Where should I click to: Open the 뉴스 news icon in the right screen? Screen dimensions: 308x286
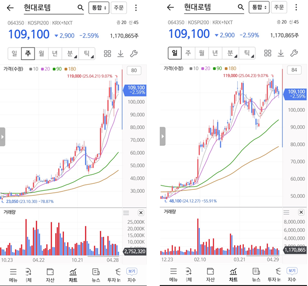click(256, 271)
